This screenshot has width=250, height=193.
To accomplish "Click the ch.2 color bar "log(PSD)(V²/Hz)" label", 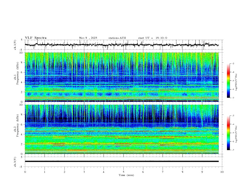I will [x=236, y=134].
